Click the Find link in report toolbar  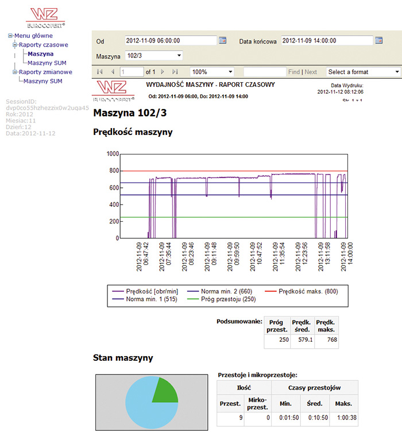(x=294, y=72)
